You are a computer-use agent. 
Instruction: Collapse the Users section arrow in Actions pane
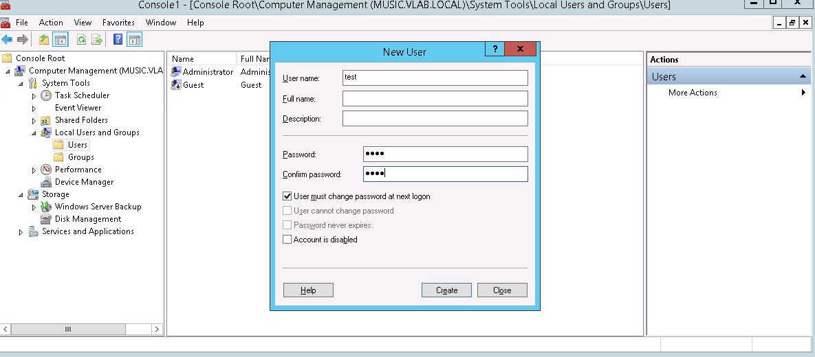(x=803, y=76)
